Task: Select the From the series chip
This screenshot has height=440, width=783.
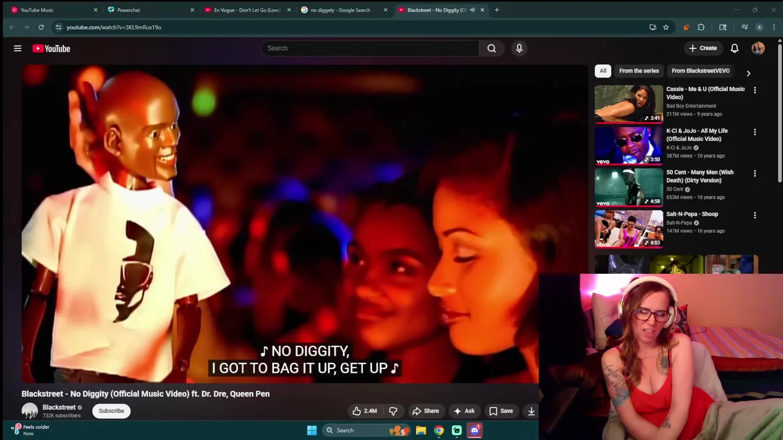Action: 639,71
